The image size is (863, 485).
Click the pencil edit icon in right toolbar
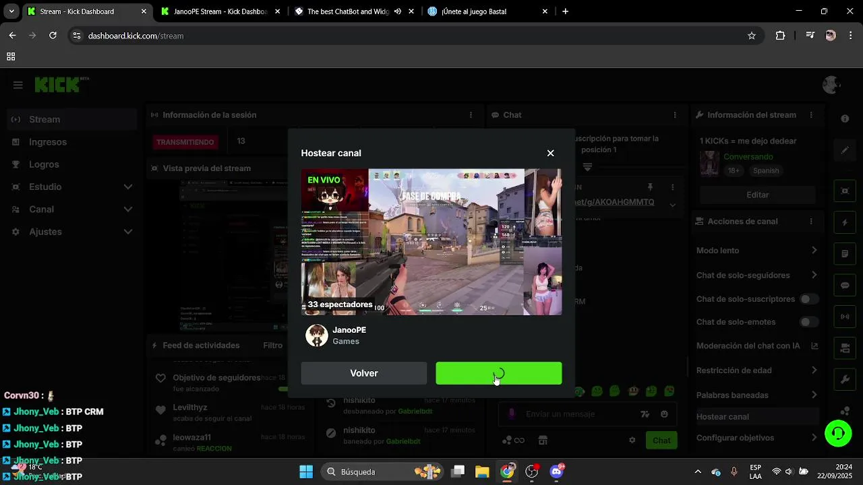845,150
